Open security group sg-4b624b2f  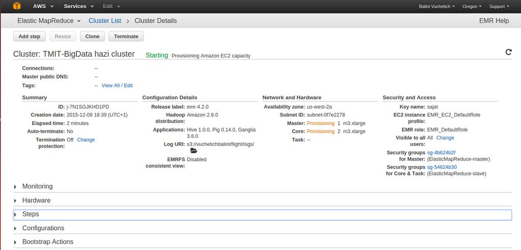(441, 153)
